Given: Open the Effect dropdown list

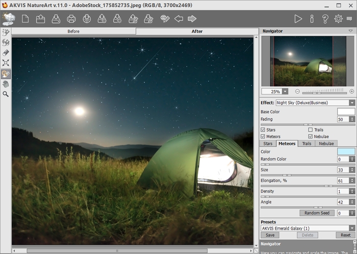Looking at the screenshot, I should click(352, 103).
